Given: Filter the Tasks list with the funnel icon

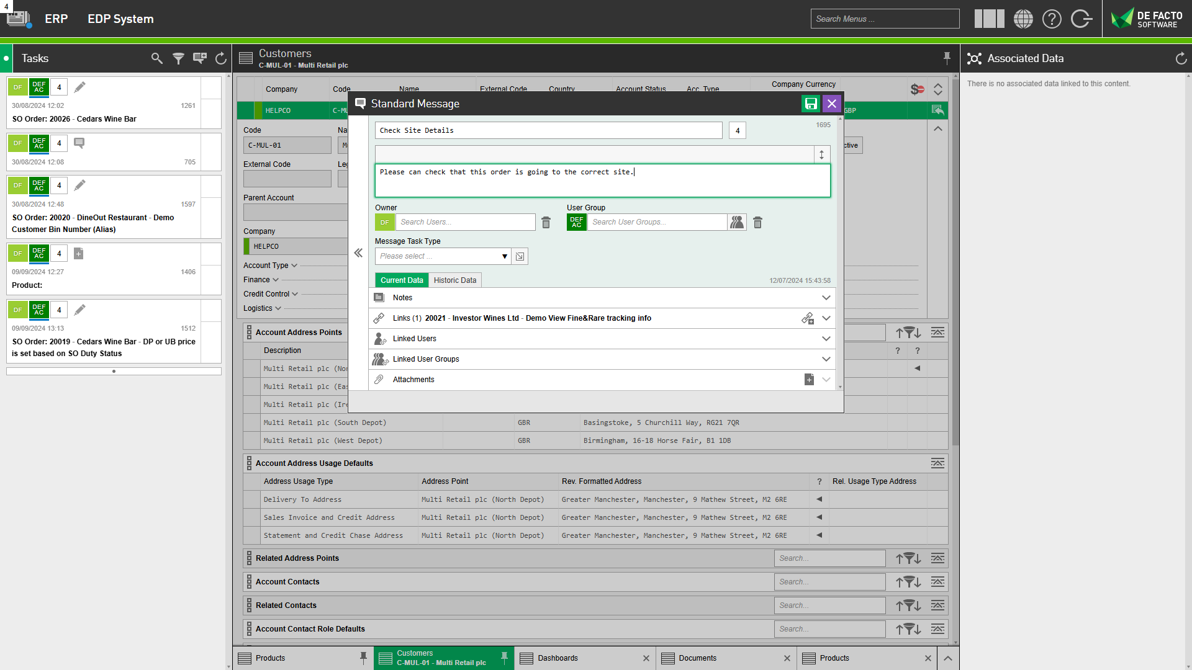Looking at the screenshot, I should [x=179, y=58].
